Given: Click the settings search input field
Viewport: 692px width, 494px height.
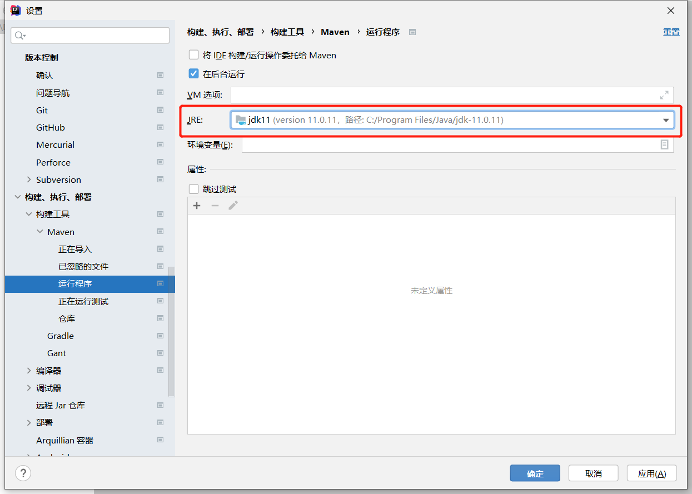Looking at the screenshot, I should (x=90, y=36).
